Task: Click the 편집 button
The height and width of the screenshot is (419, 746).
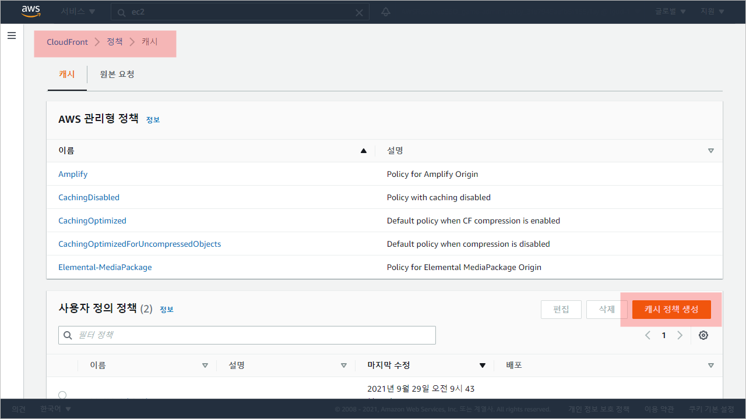Action: coord(561,310)
